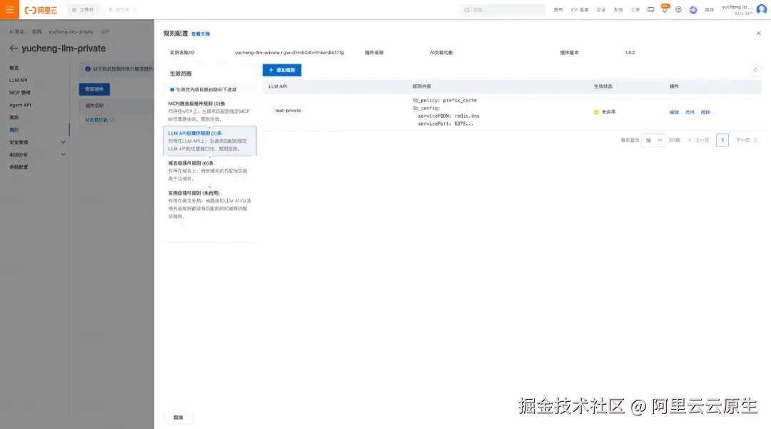This screenshot has height=429, width=771.
Task: Click the yucheng account name
Action: [x=737, y=7]
